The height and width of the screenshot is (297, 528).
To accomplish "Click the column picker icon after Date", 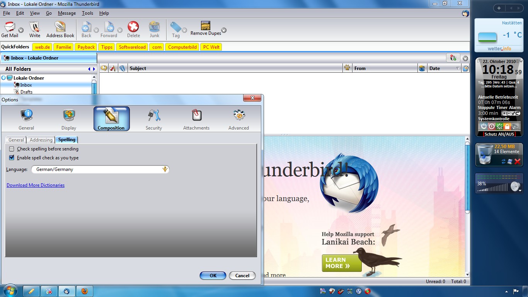I will [466, 68].
